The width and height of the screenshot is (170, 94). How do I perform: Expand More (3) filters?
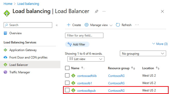coord(160,44)
